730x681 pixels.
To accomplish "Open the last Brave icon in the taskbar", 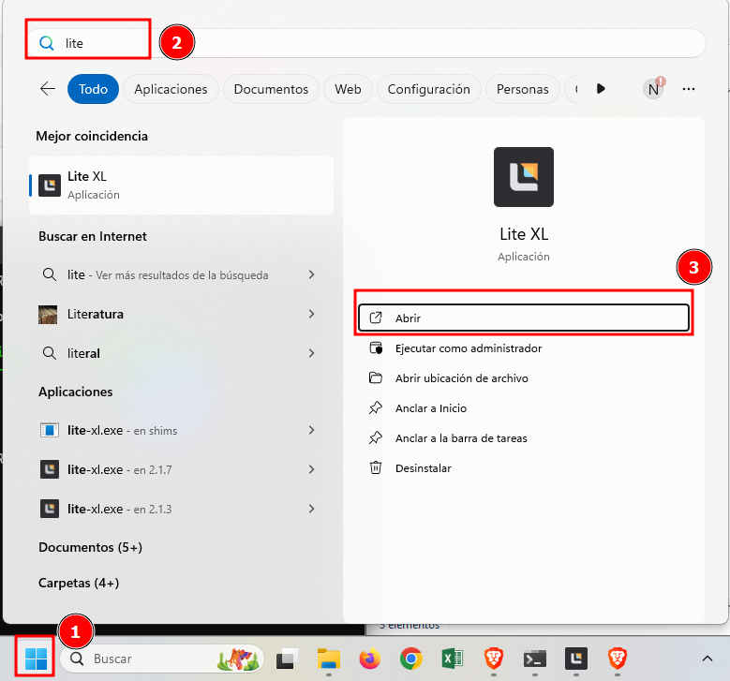I will pos(618,659).
